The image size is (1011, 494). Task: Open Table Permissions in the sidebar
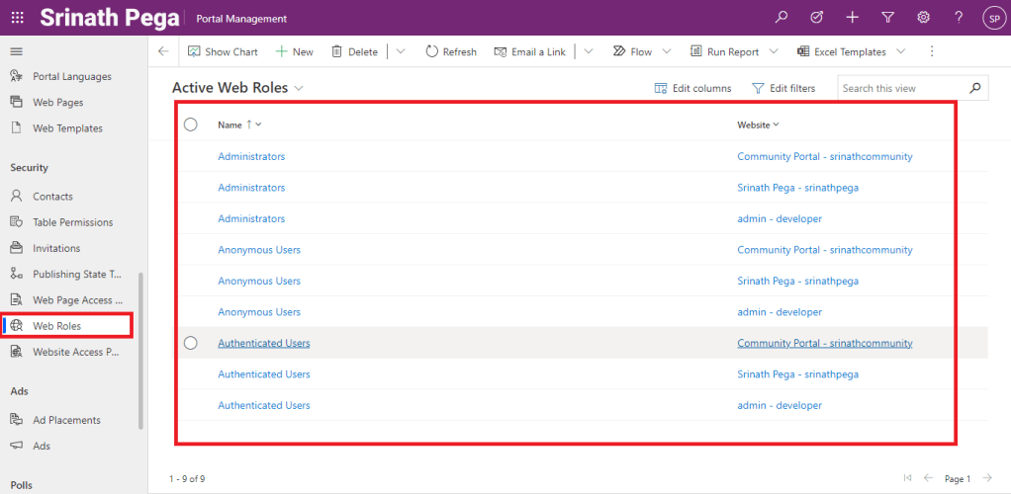tap(72, 222)
